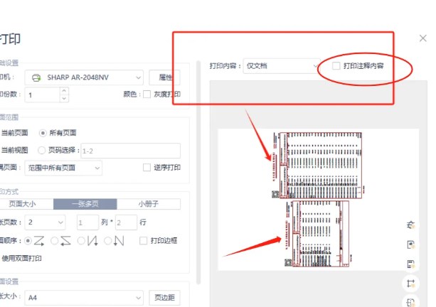This screenshot has height=307, width=436.
Task: Click page range field showing 1-2
Action: point(130,151)
